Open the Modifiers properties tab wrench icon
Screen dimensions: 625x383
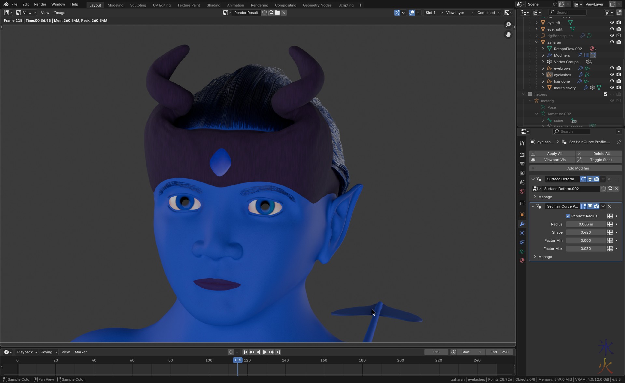522,224
